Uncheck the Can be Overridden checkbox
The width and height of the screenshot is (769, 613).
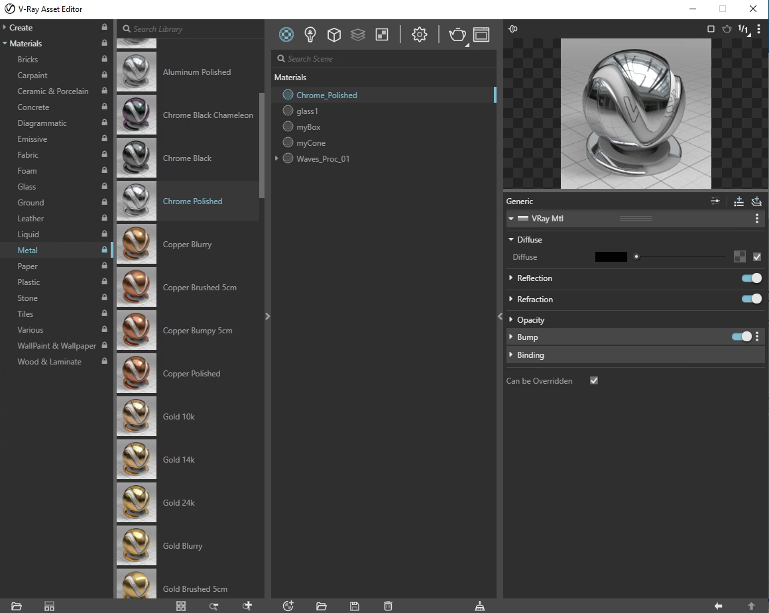coord(594,380)
